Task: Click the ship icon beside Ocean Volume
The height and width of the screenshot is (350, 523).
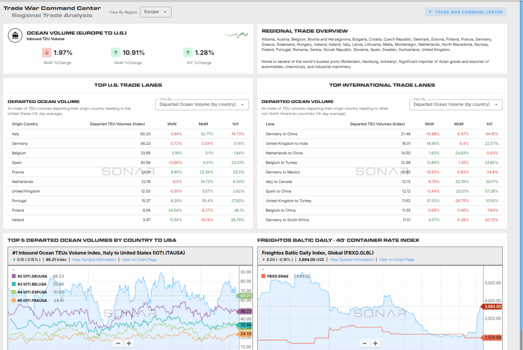Action: click(x=15, y=36)
